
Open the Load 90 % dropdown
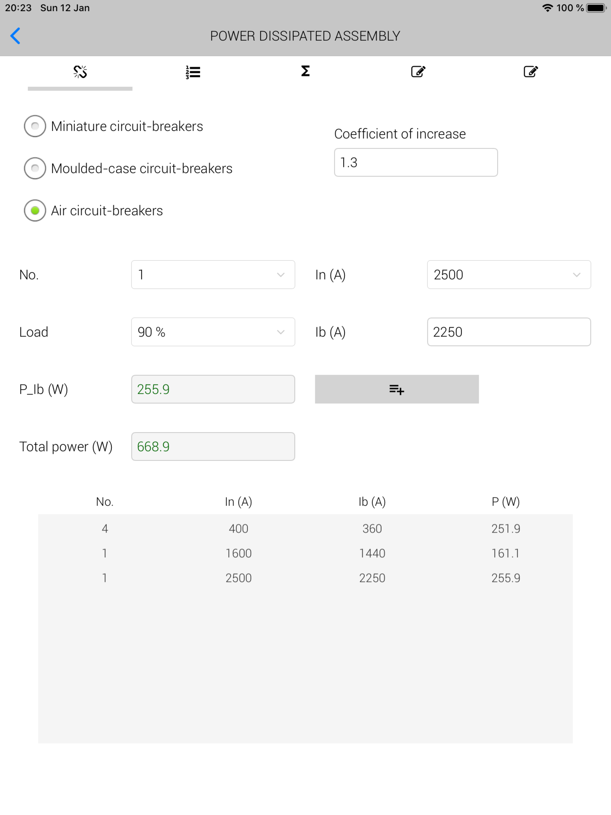tap(213, 332)
